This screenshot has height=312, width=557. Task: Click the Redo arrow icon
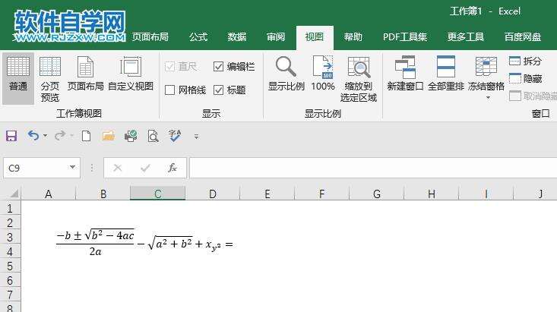pos(60,136)
